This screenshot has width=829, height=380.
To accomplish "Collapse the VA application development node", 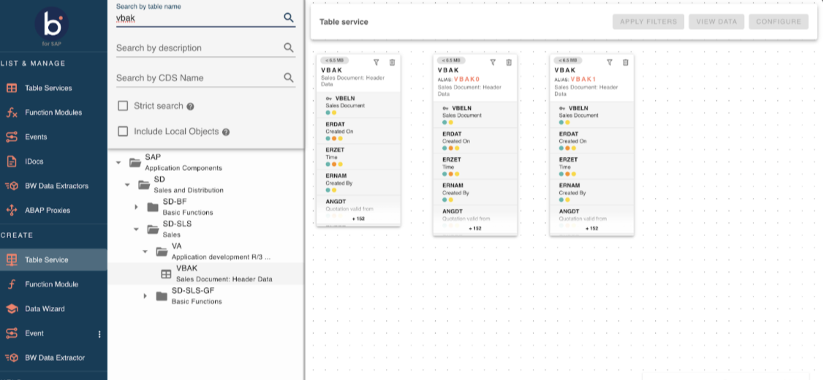I will pos(145,251).
